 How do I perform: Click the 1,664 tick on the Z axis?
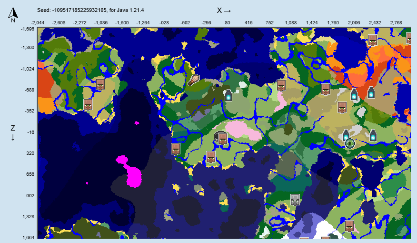tap(27, 237)
